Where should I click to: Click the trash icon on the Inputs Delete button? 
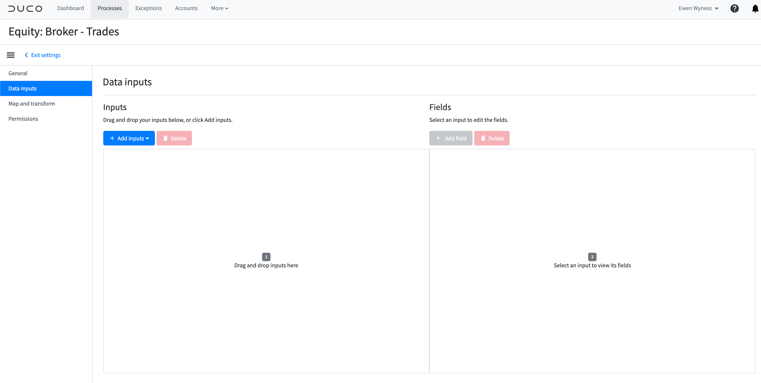click(166, 138)
